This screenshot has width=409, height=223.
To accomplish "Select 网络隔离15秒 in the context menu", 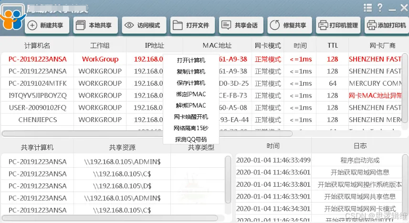I will [x=191, y=128].
